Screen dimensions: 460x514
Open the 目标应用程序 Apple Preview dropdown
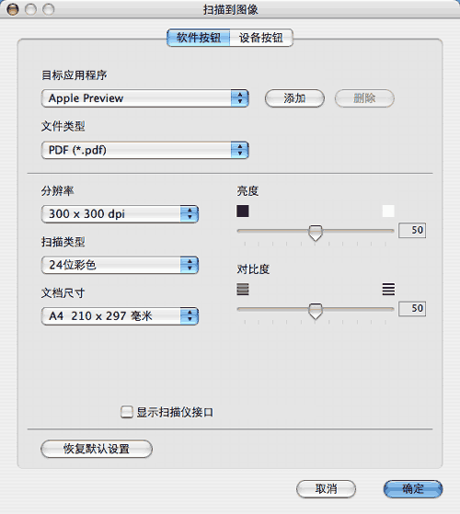tap(145, 98)
